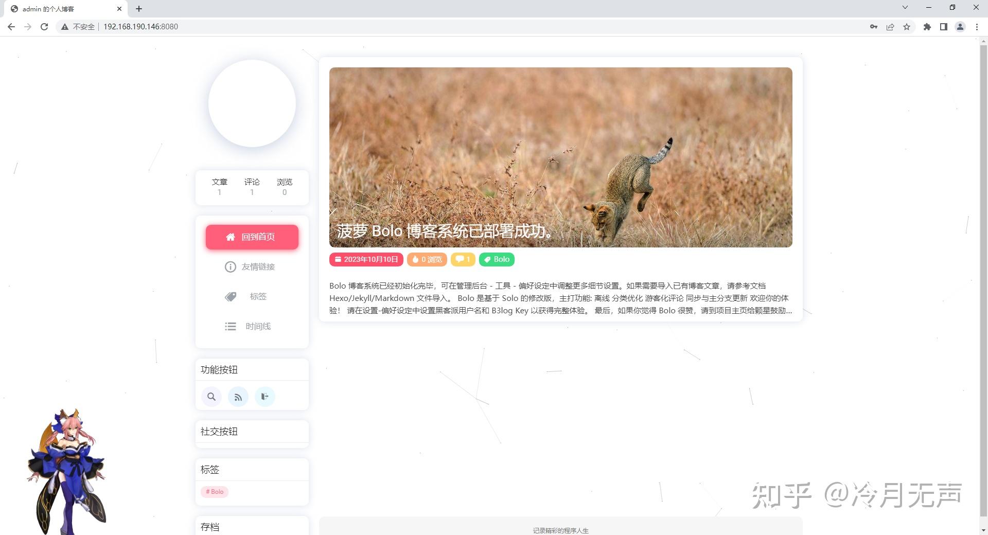Click the list icon beside 时间线
The height and width of the screenshot is (535, 988).
point(230,326)
